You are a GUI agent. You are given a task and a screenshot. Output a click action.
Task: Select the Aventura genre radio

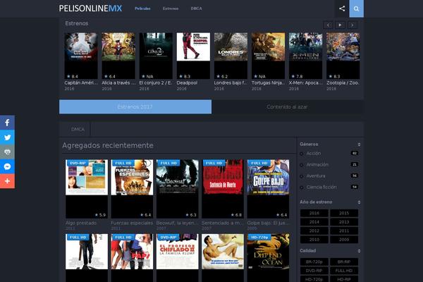(302, 176)
